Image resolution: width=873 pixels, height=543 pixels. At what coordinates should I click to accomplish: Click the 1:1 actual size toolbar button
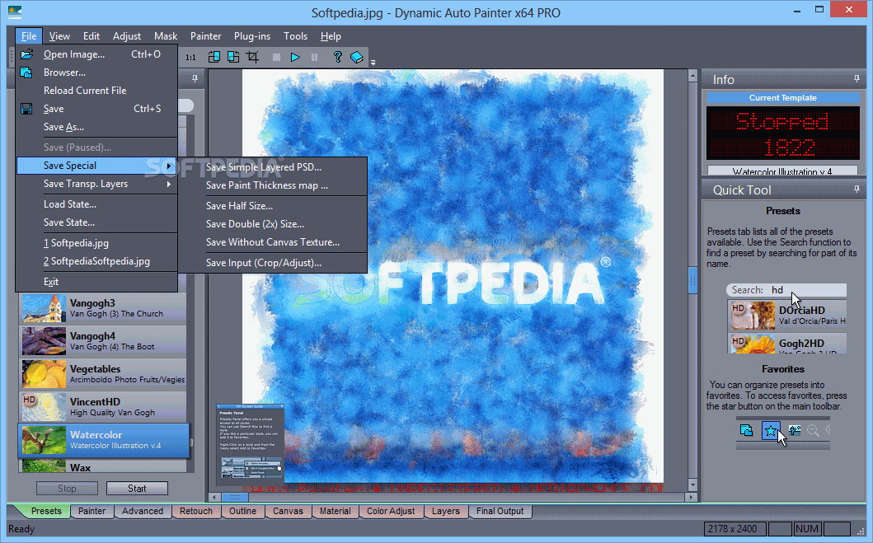191,58
